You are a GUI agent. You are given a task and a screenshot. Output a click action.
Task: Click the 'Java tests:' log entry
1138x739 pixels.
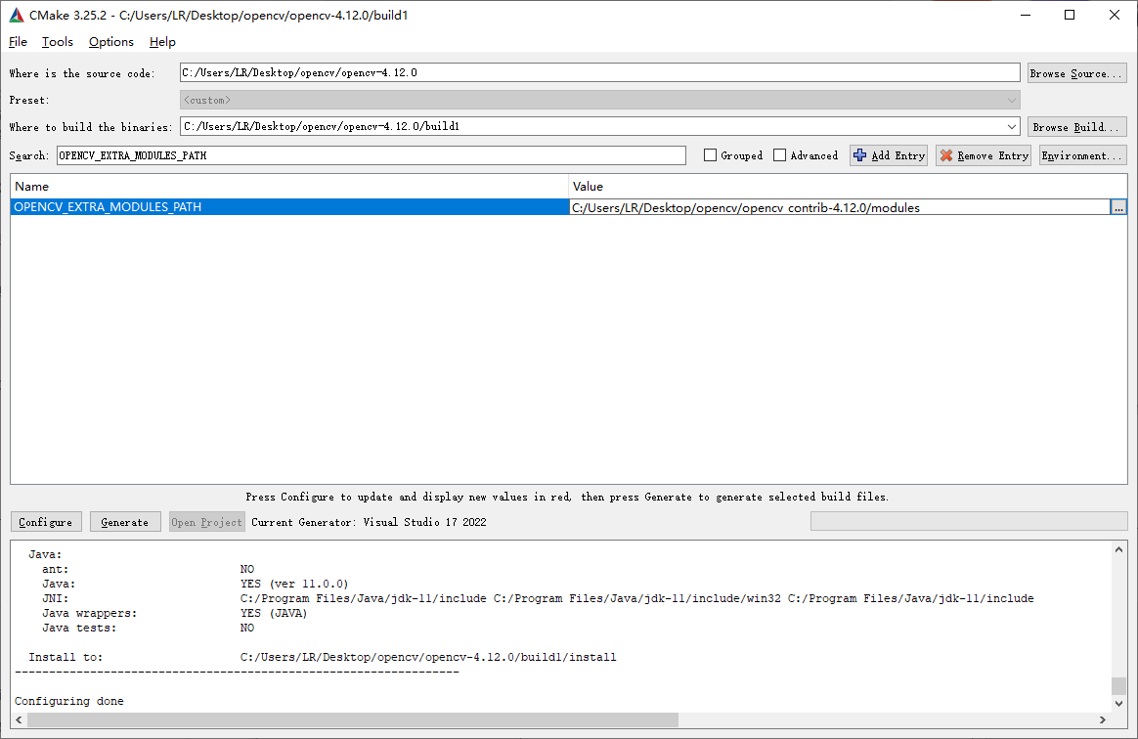click(x=148, y=628)
